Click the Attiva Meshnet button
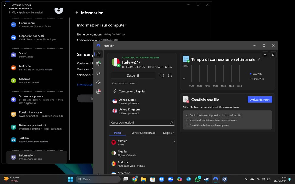The height and width of the screenshot is (184, 295). pos(260,100)
